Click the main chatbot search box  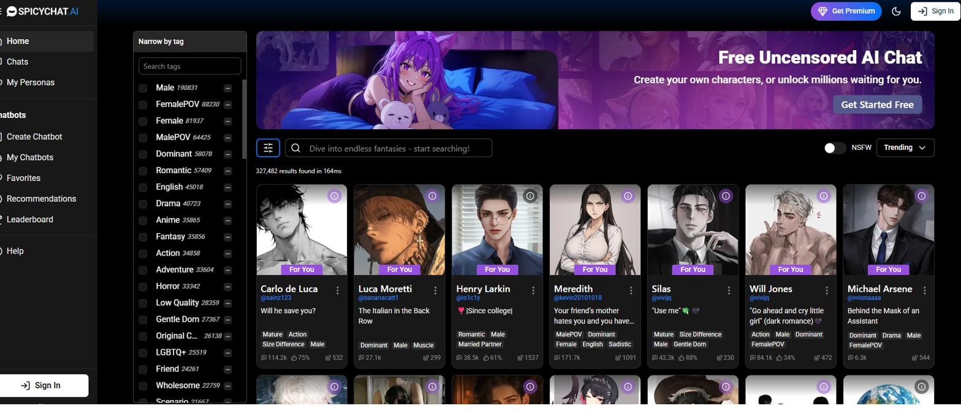pos(389,148)
